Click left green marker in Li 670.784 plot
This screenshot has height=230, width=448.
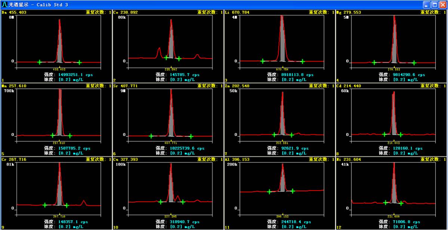[262, 61]
